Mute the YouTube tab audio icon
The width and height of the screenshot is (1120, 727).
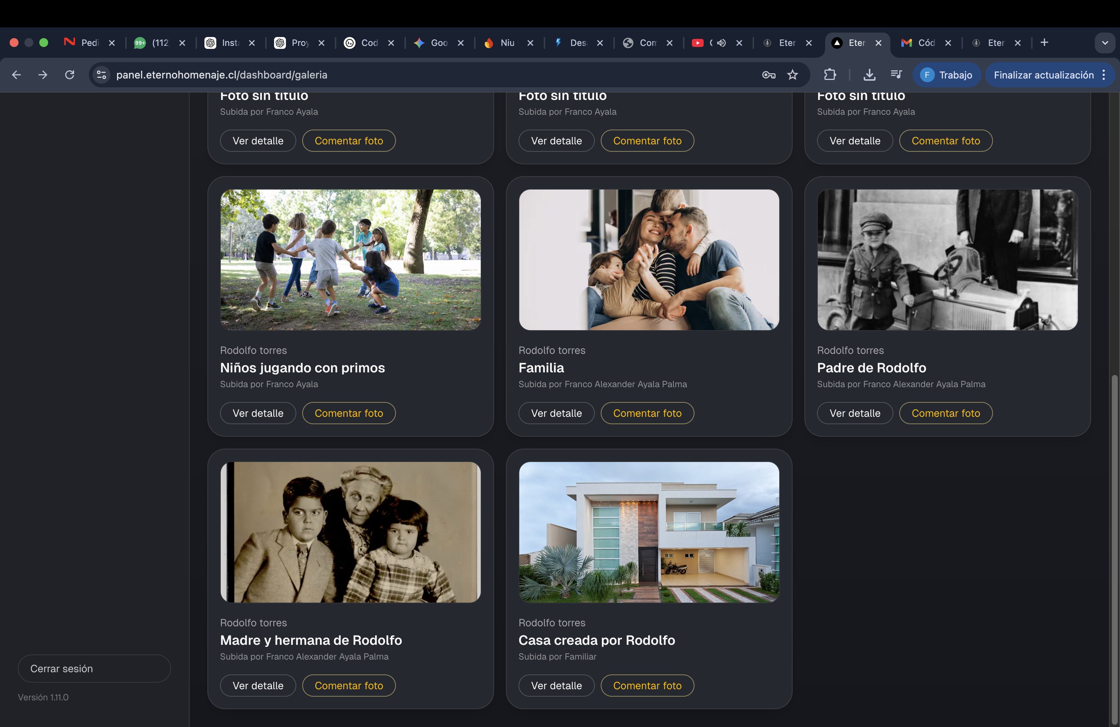click(x=721, y=43)
